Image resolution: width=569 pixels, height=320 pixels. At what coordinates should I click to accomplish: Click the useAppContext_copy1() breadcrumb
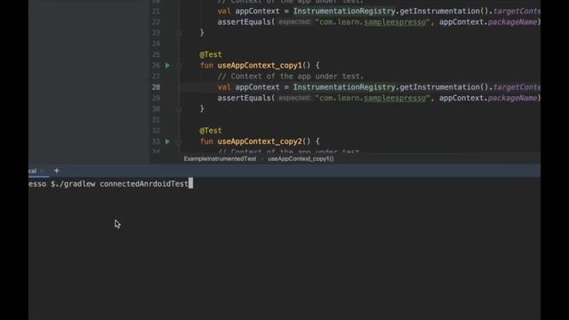tap(301, 159)
